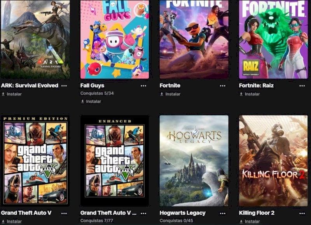Install the Fortnite game
Screen dimensions: 311x225
[170, 94]
